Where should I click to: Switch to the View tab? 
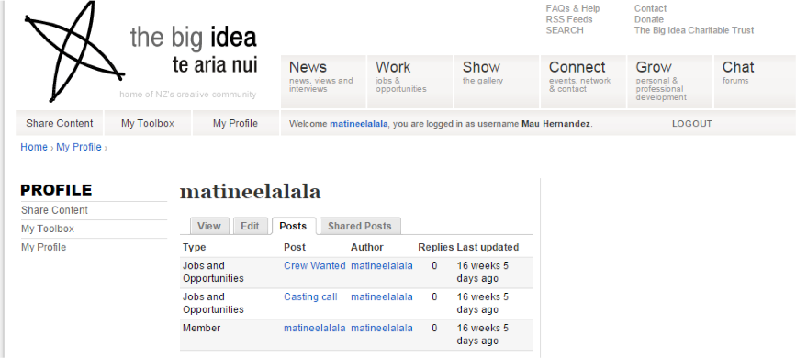(209, 226)
